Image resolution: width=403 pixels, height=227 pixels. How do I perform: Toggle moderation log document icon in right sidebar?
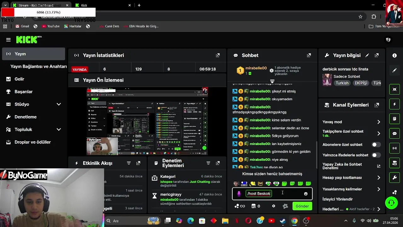point(394,119)
